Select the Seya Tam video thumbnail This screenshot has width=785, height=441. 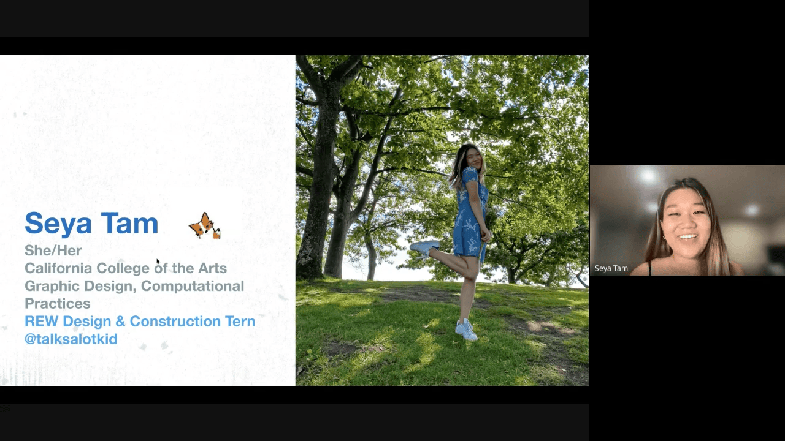(x=687, y=221)
